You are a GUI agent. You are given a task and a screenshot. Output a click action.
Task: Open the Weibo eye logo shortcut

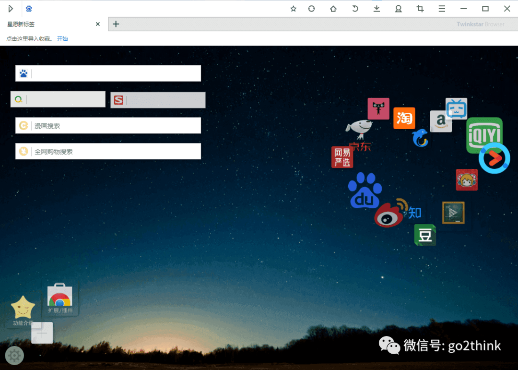pyautogui.click(x=389, y=215)
